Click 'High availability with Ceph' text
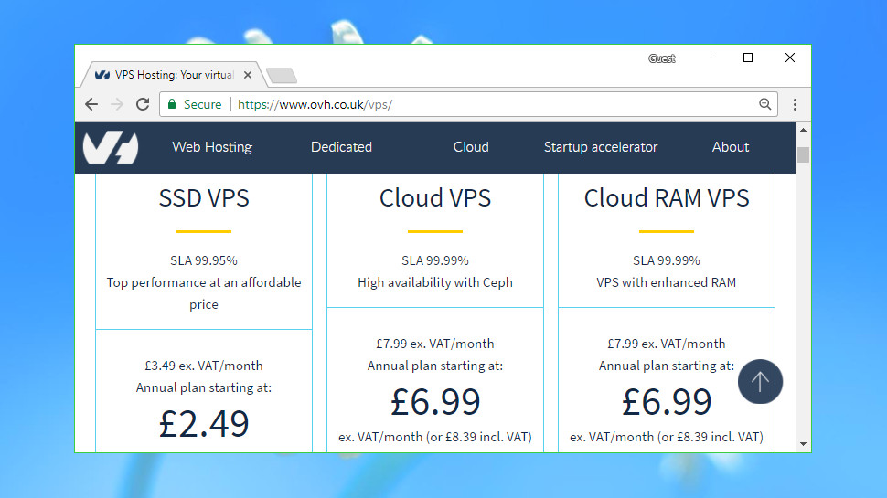The height and width of the screenshot is (498, 887). pyautogui.click(x=435, y=282)
